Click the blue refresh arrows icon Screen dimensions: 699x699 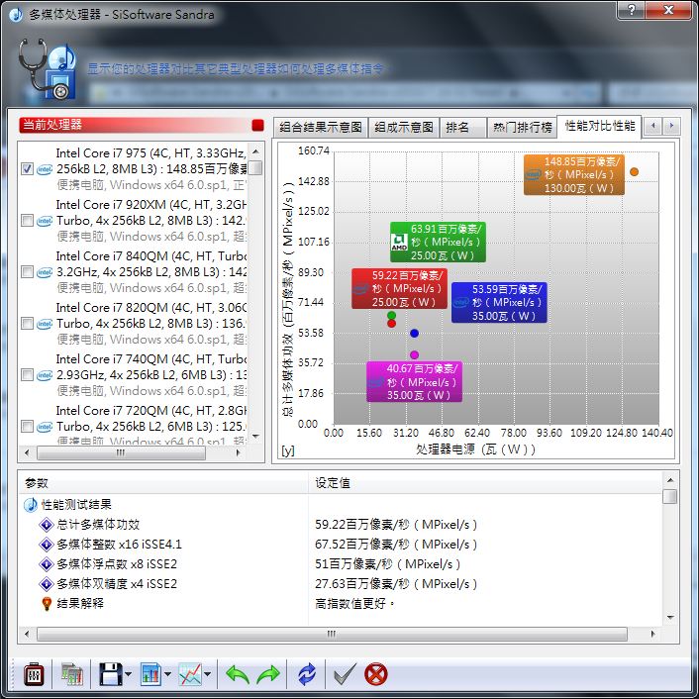coord(308,675)
